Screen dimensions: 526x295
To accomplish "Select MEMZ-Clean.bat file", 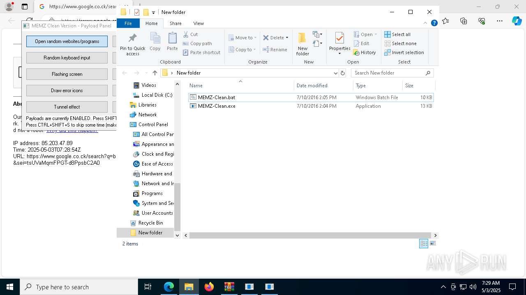I will [311, 98].
